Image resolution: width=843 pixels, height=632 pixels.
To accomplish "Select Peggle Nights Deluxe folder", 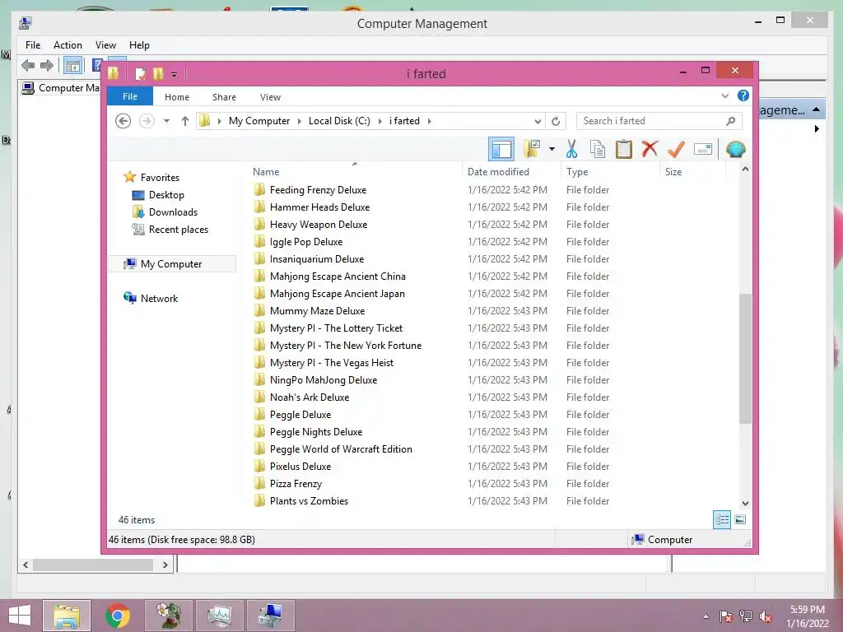I will [x=315, y=431].
